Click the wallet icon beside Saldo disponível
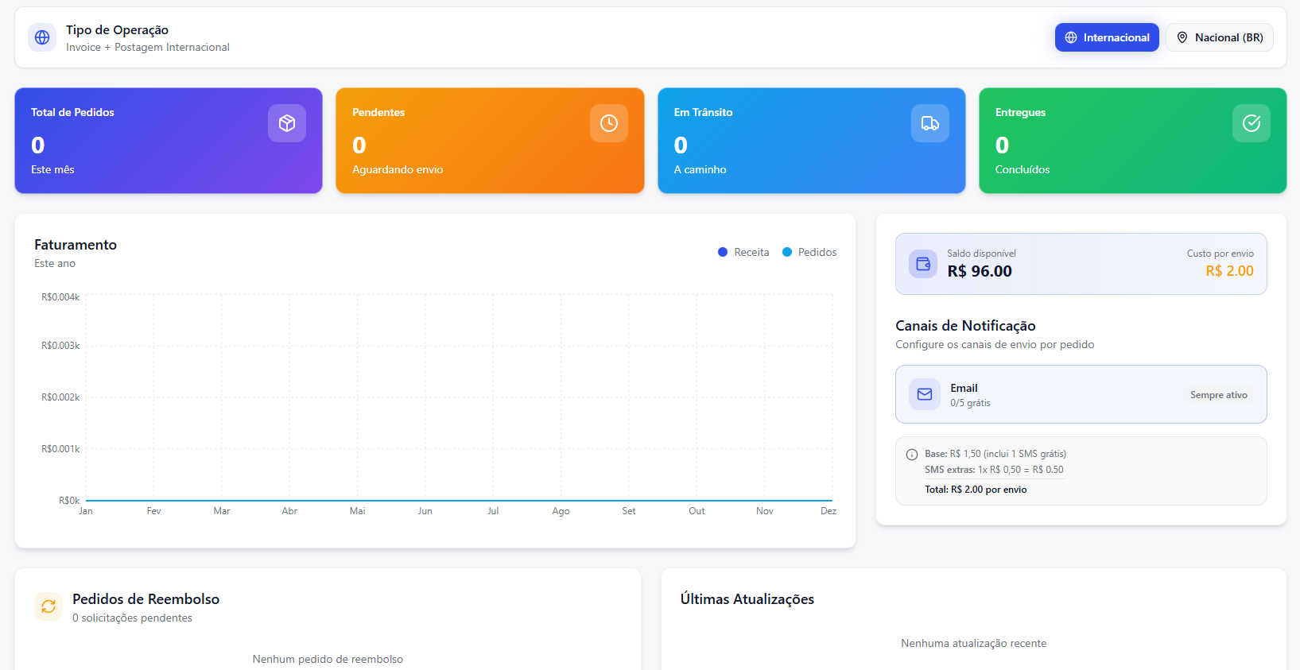The image size is (1300, 670). pos(923,264)
